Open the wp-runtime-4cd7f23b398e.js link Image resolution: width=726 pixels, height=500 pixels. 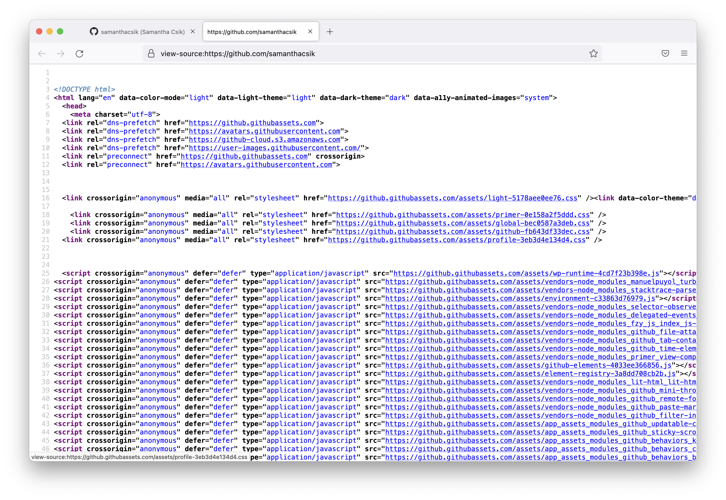pyautogui.click(x=526, y=273)
